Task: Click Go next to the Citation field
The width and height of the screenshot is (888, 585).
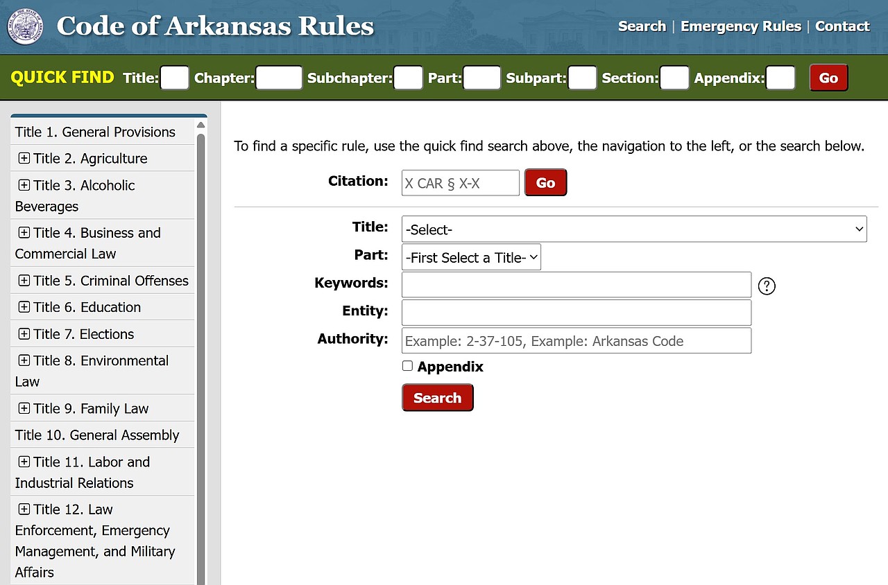Action: coord(545,182)
